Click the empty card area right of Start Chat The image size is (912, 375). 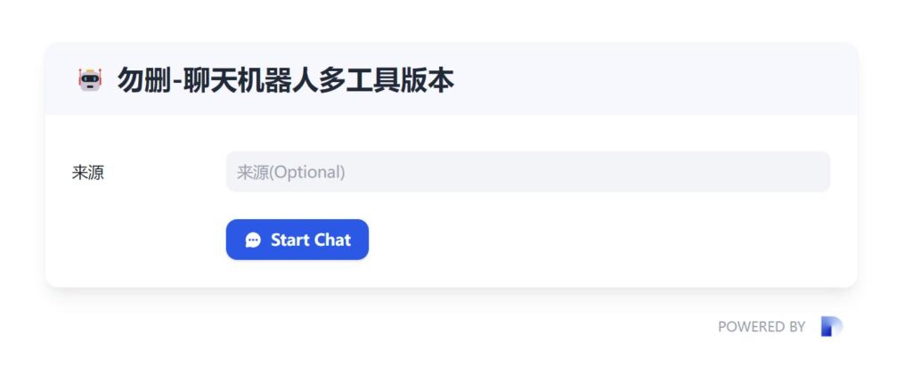click(x=606, y=240)
